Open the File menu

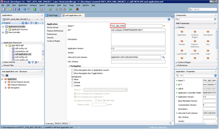pyautogui.click(x=3, y=5)
